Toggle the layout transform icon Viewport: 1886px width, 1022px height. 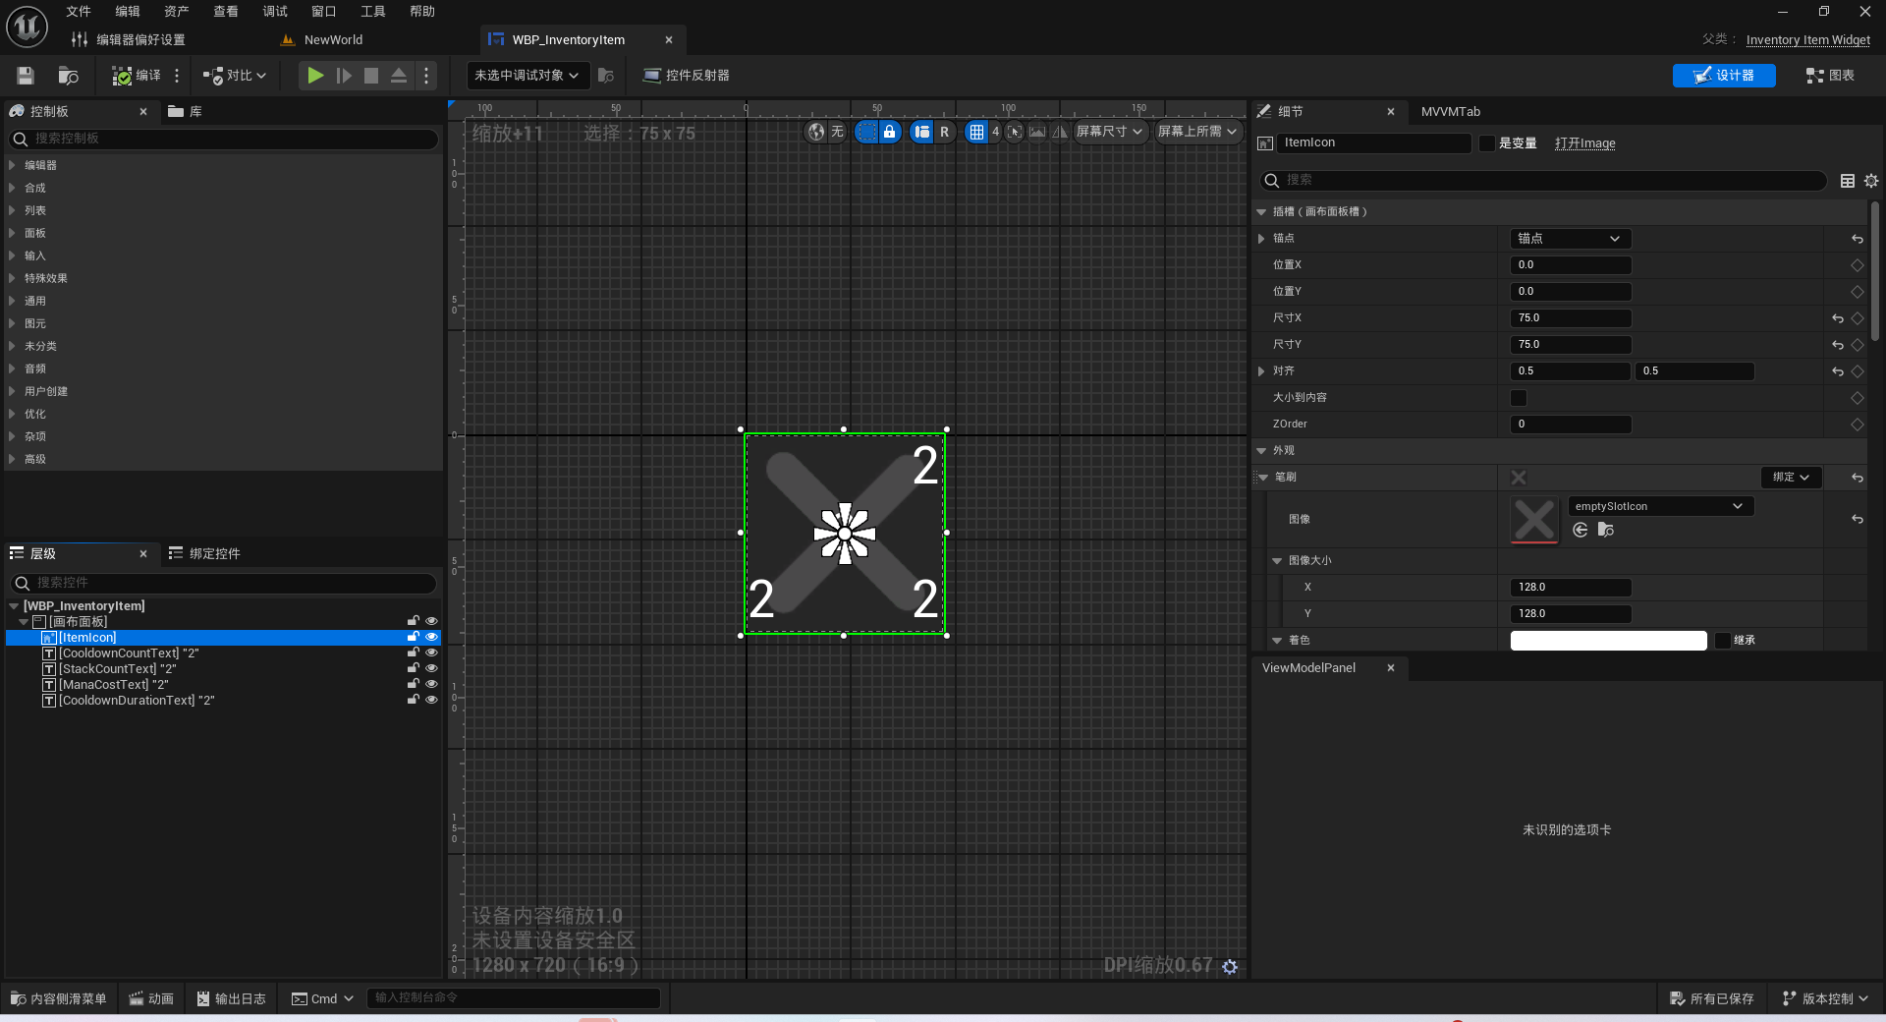921,132
